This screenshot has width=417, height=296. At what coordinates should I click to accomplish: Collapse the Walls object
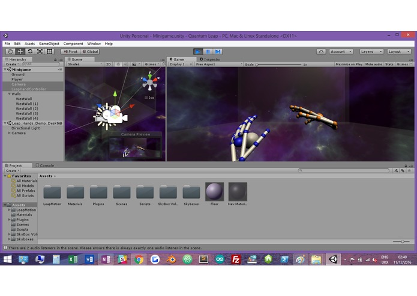point(10,94)
